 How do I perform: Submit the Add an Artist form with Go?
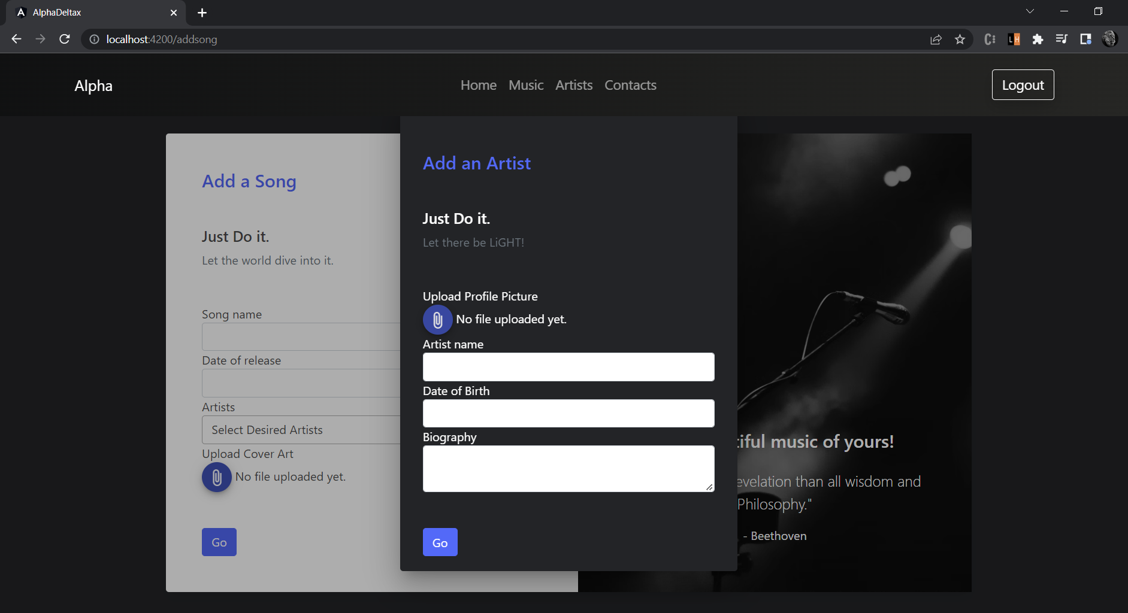pos(440,542)
